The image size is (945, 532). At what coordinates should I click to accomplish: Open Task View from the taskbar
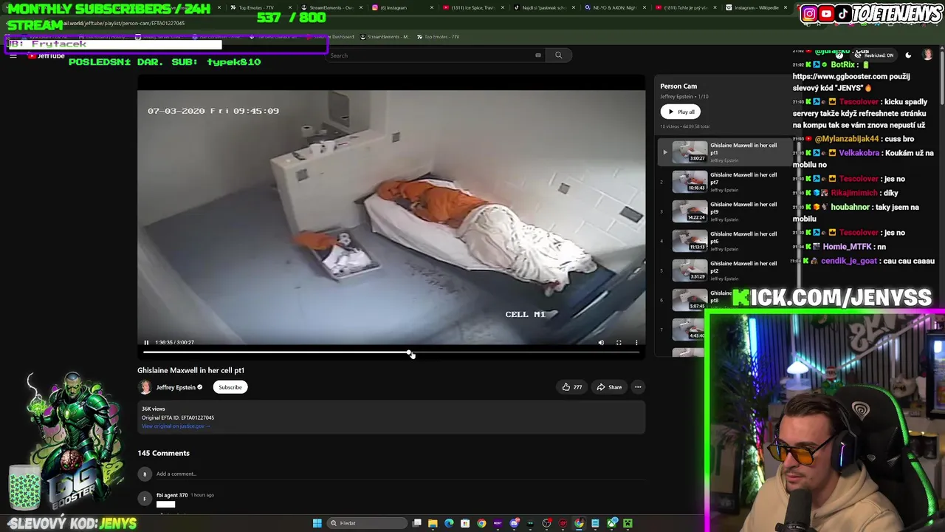point(417,523)
